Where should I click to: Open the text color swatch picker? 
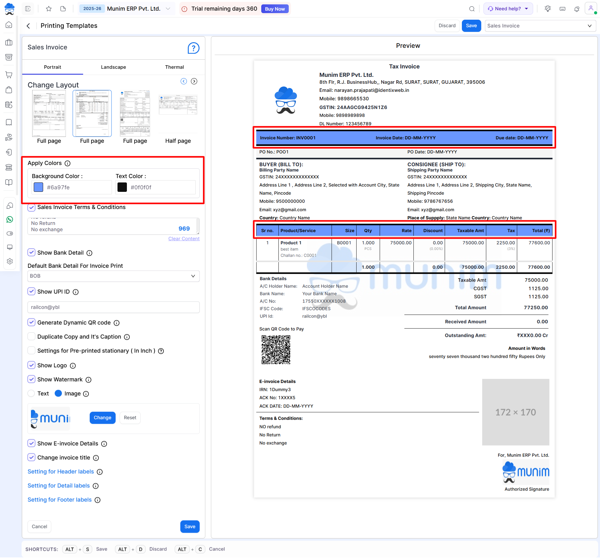(x=122, y=187)
